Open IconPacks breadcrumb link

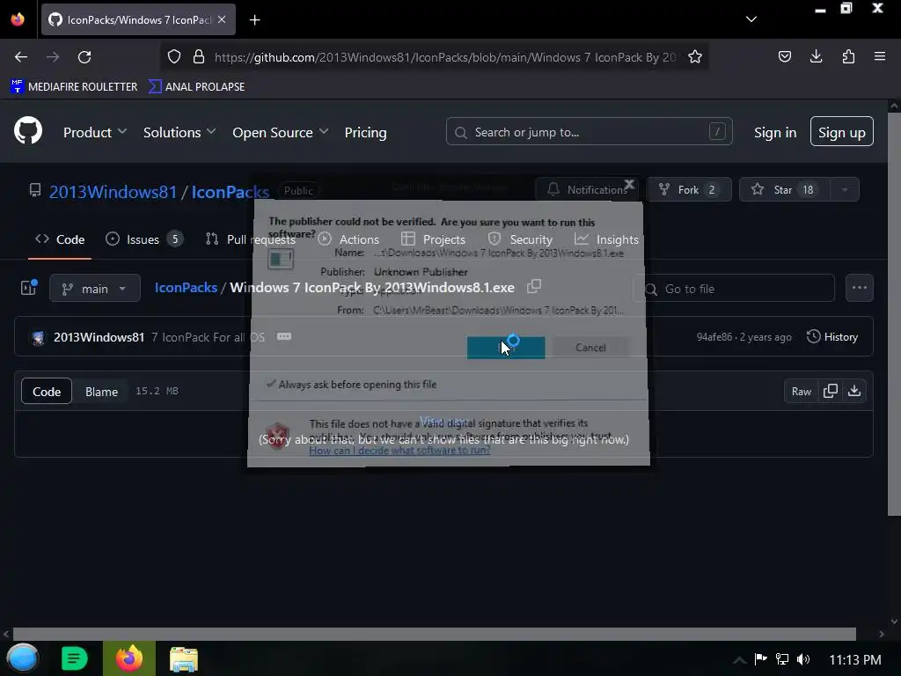point(186,288)
